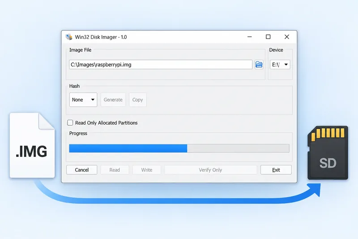
Task: Click the Generate hash button
Action: (113, 100)
